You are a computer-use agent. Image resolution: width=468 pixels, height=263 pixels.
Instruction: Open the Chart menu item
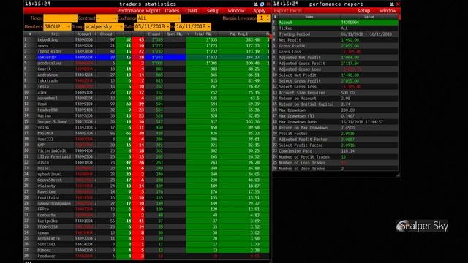point(191,11)
